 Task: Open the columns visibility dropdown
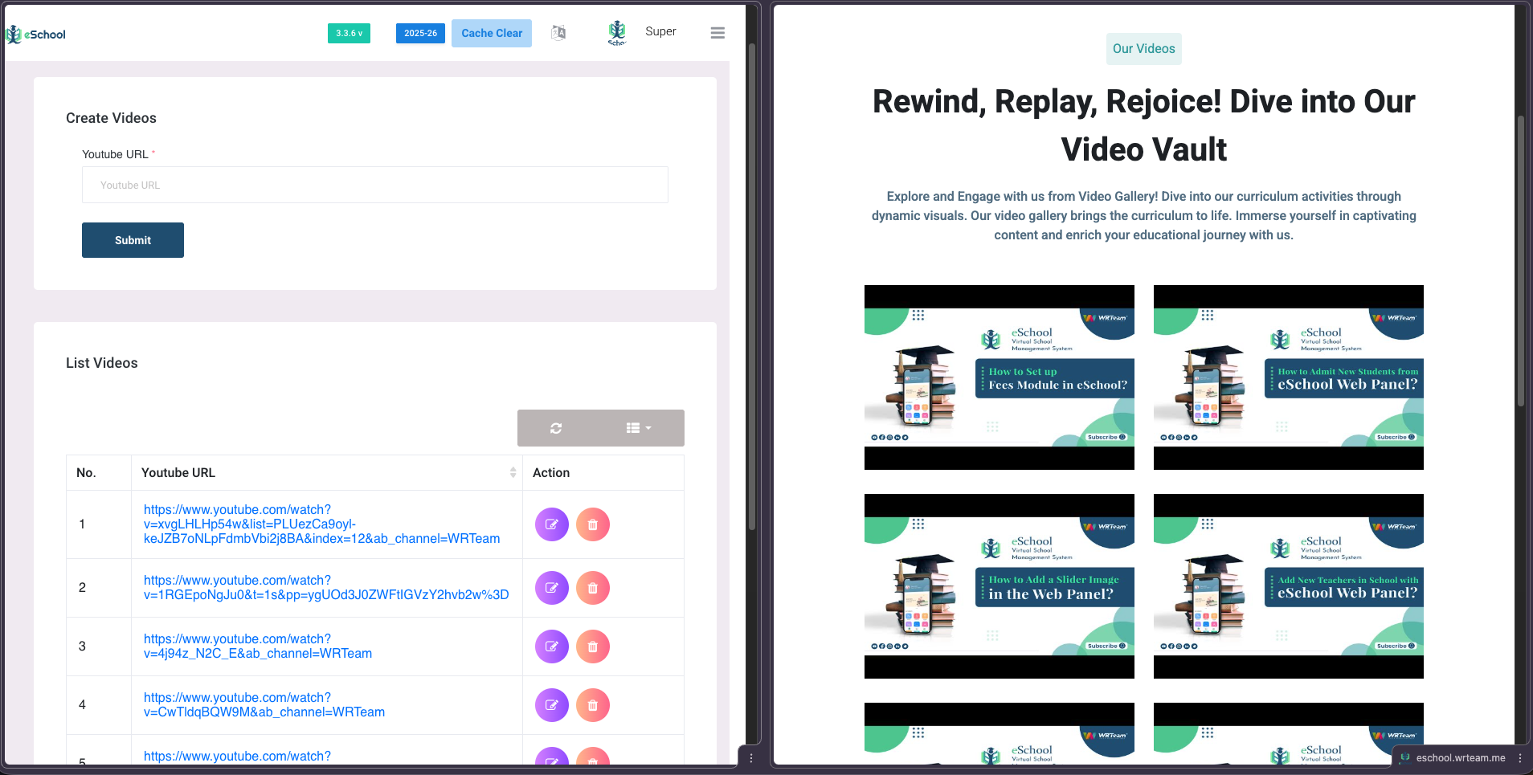(x=639, y=428)
